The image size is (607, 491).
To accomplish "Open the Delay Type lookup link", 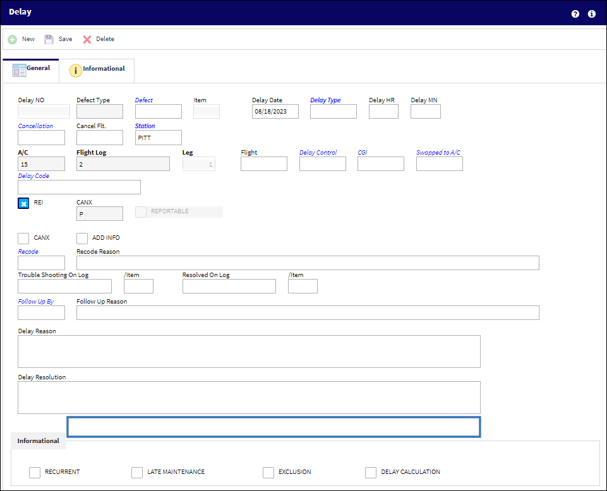I will click(325, 100).
